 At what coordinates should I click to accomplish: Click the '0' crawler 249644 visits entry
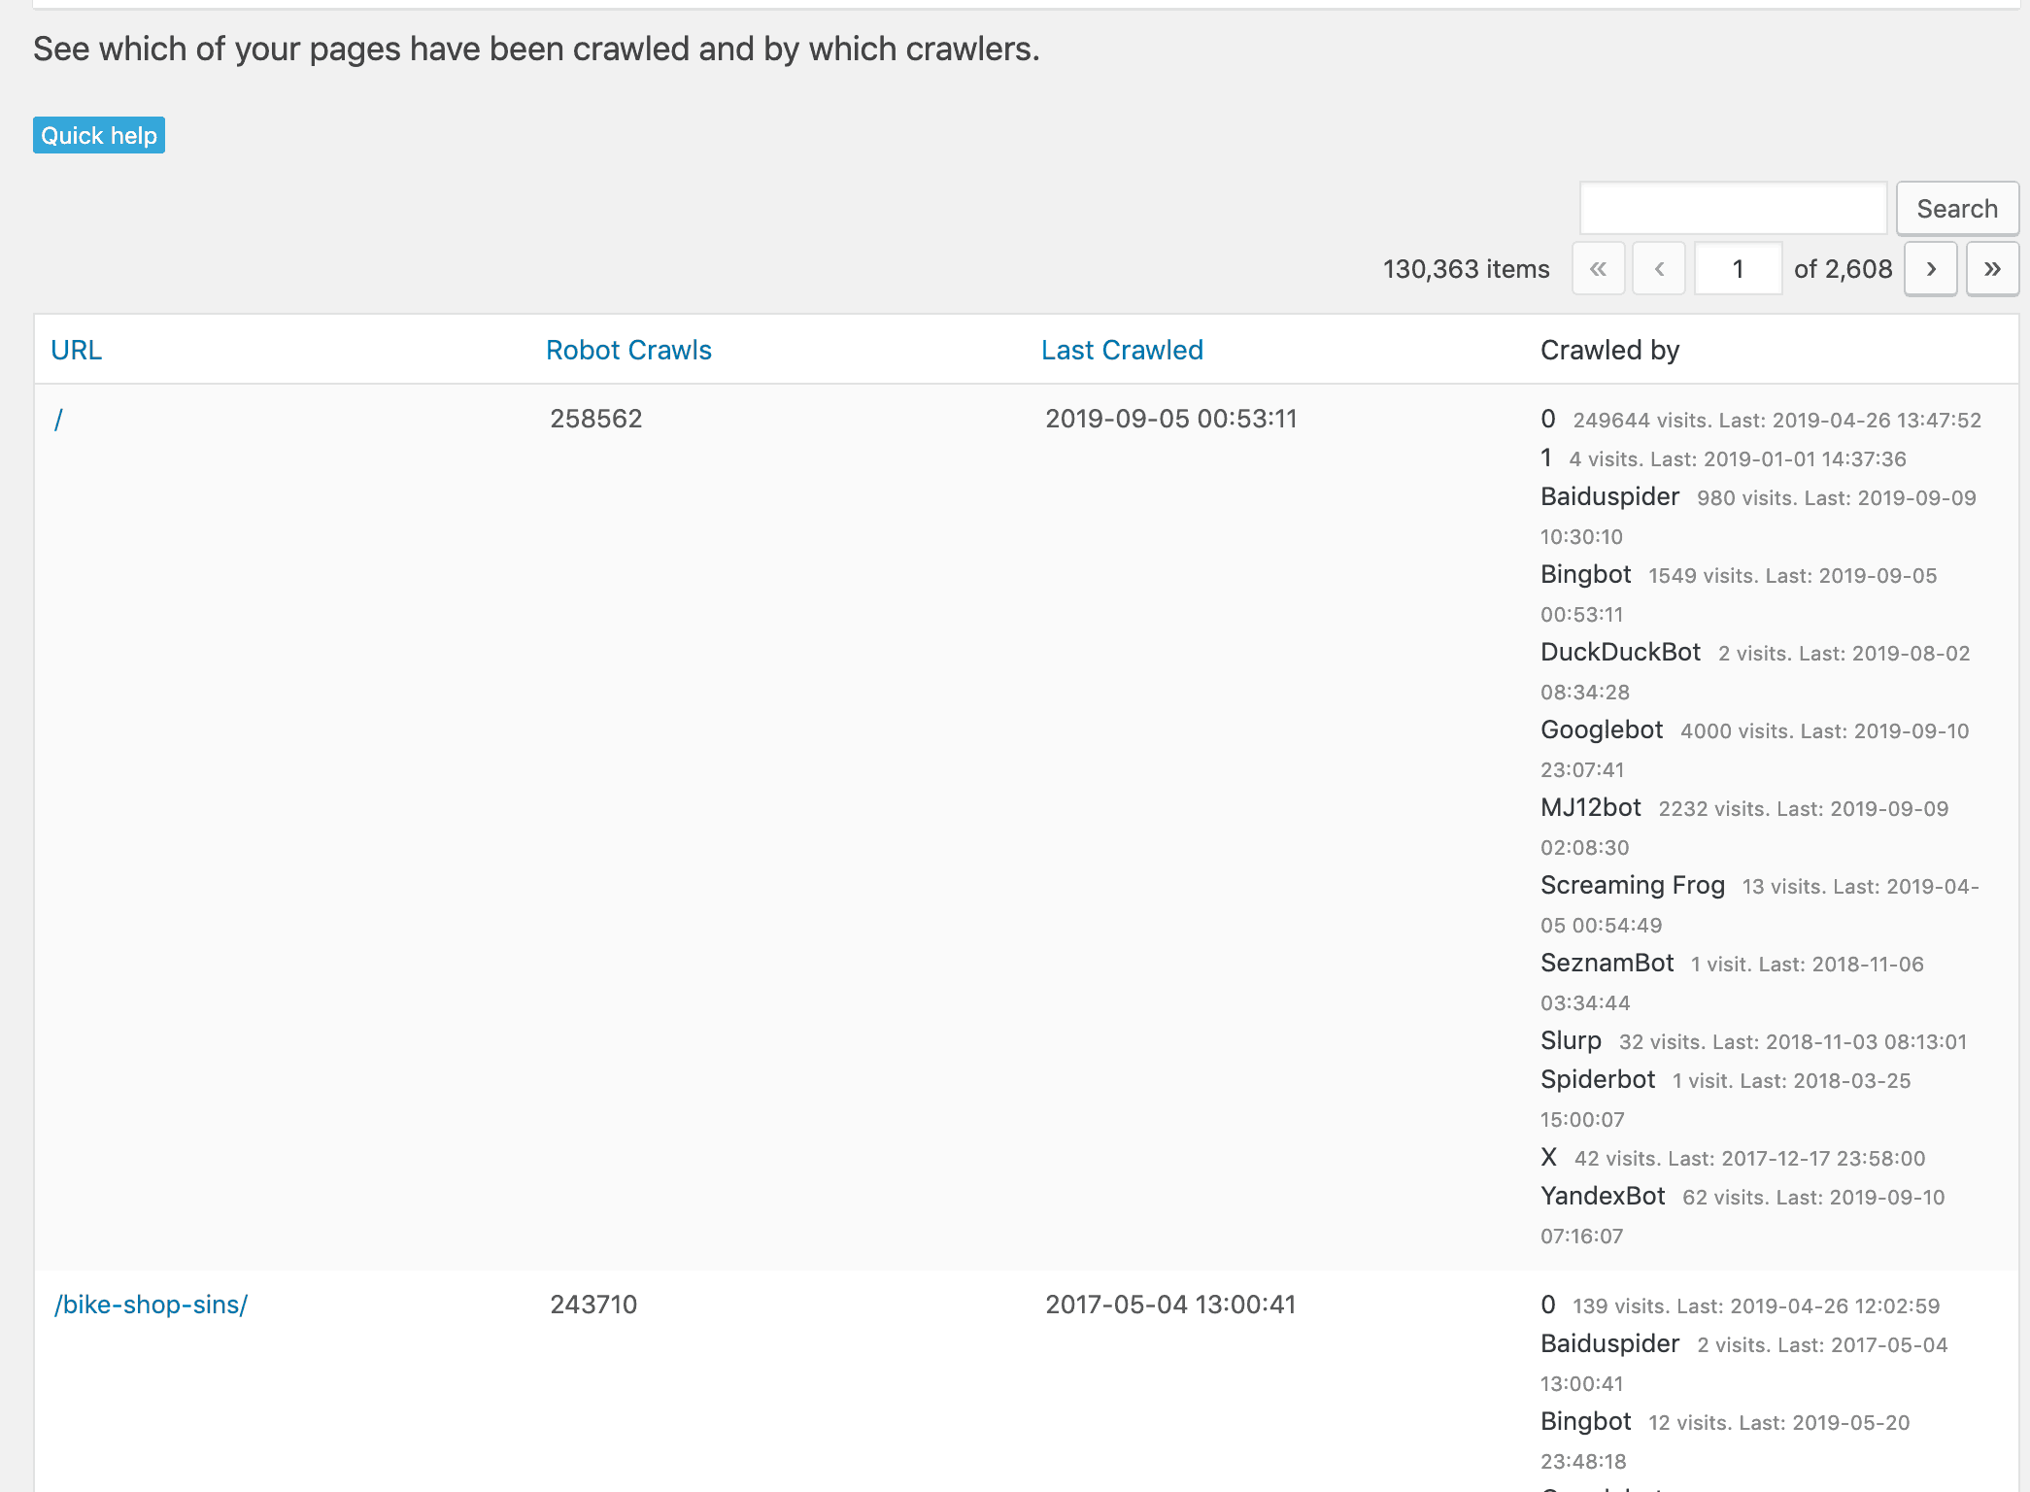(1761, 420)
